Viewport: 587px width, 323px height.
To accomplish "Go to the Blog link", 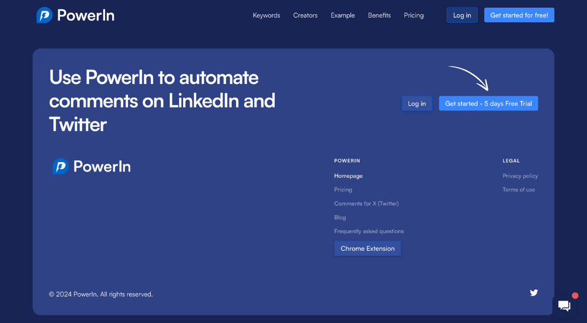I will pyautogui.click(x=340, y=217).
